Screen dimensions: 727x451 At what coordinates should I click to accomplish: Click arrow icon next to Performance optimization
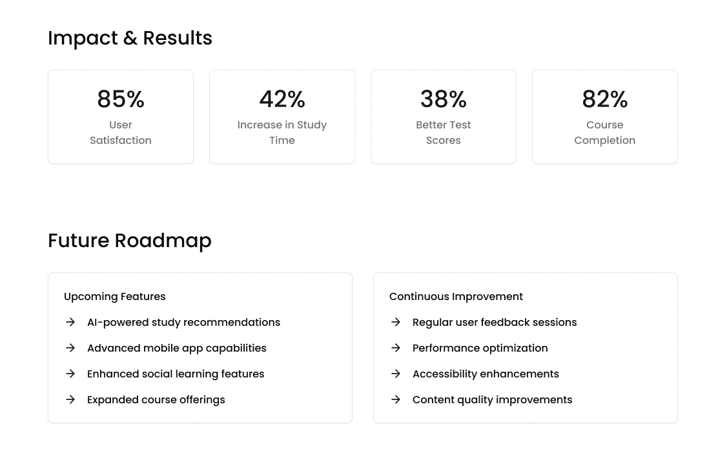click(x=396, y=348)
